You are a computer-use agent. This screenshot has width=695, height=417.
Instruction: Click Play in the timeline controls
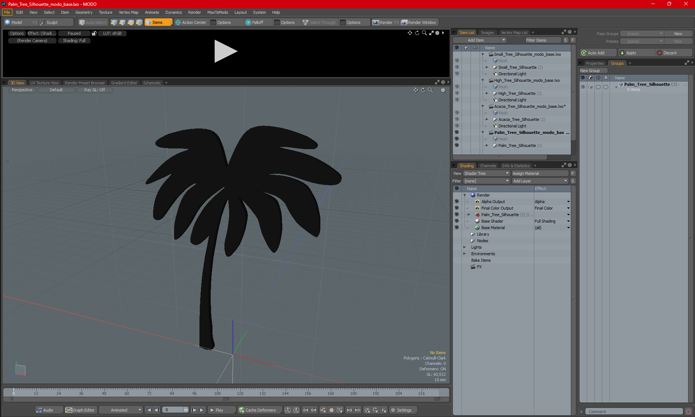tap(222, 410)
